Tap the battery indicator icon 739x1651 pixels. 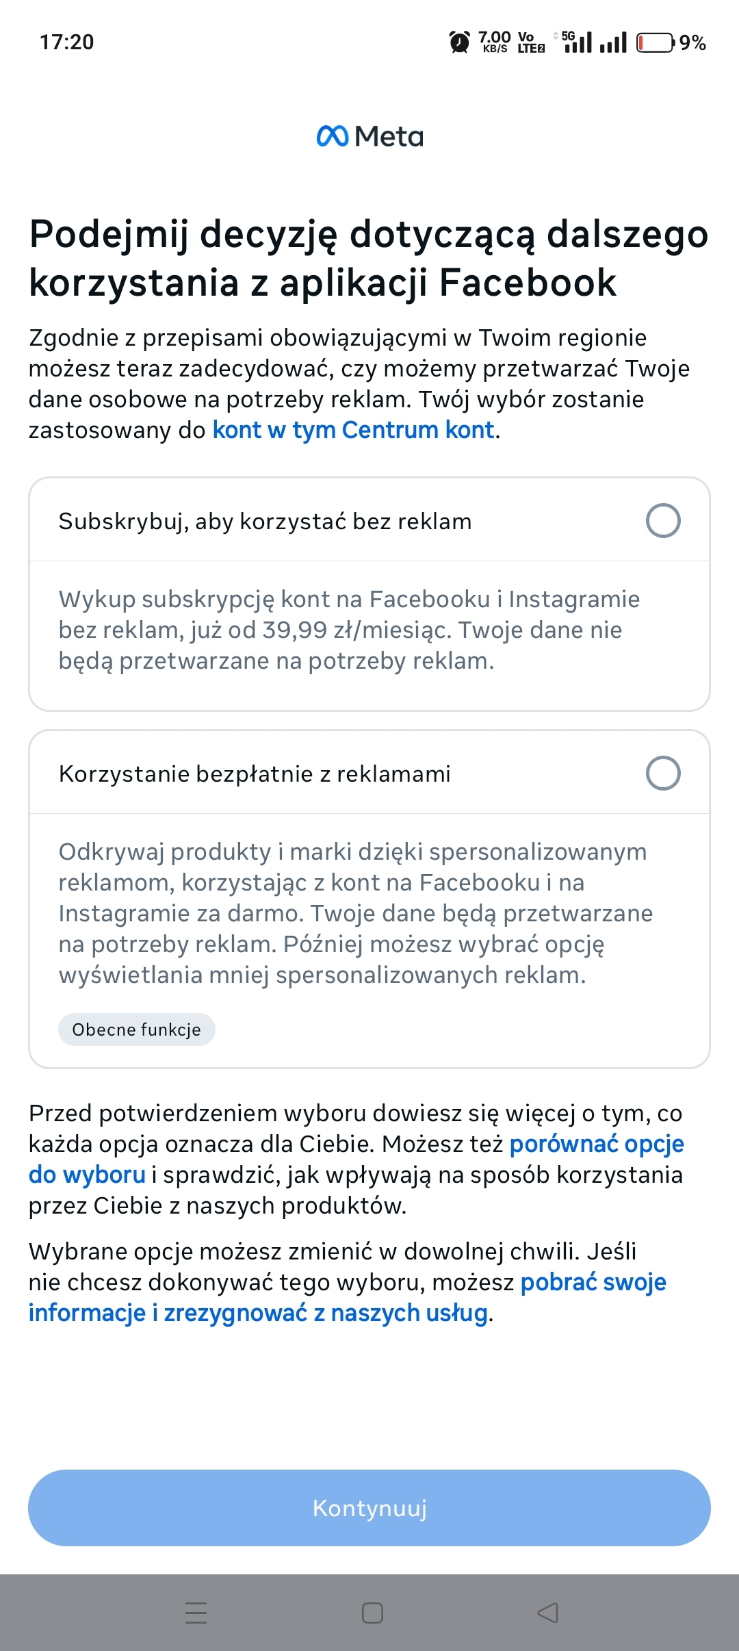tap(655, 42)
